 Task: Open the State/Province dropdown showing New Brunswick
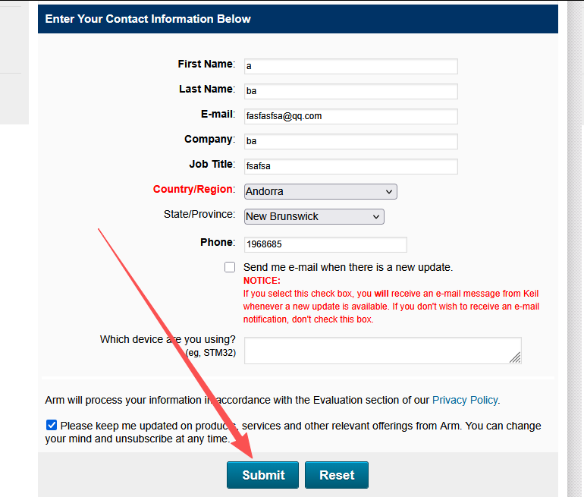tap(314, 216)
